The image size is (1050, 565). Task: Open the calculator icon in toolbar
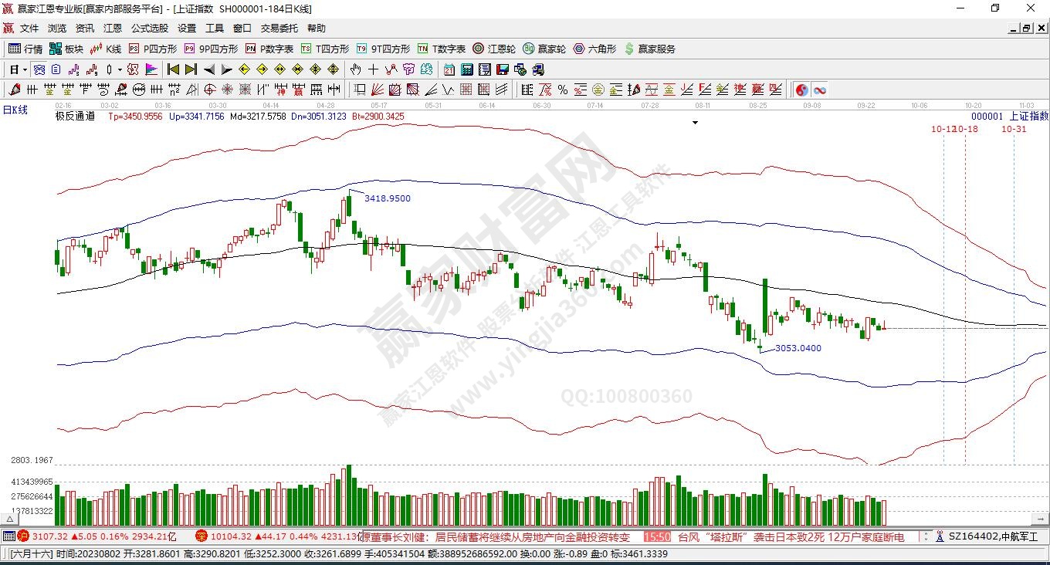pos(466,69)
